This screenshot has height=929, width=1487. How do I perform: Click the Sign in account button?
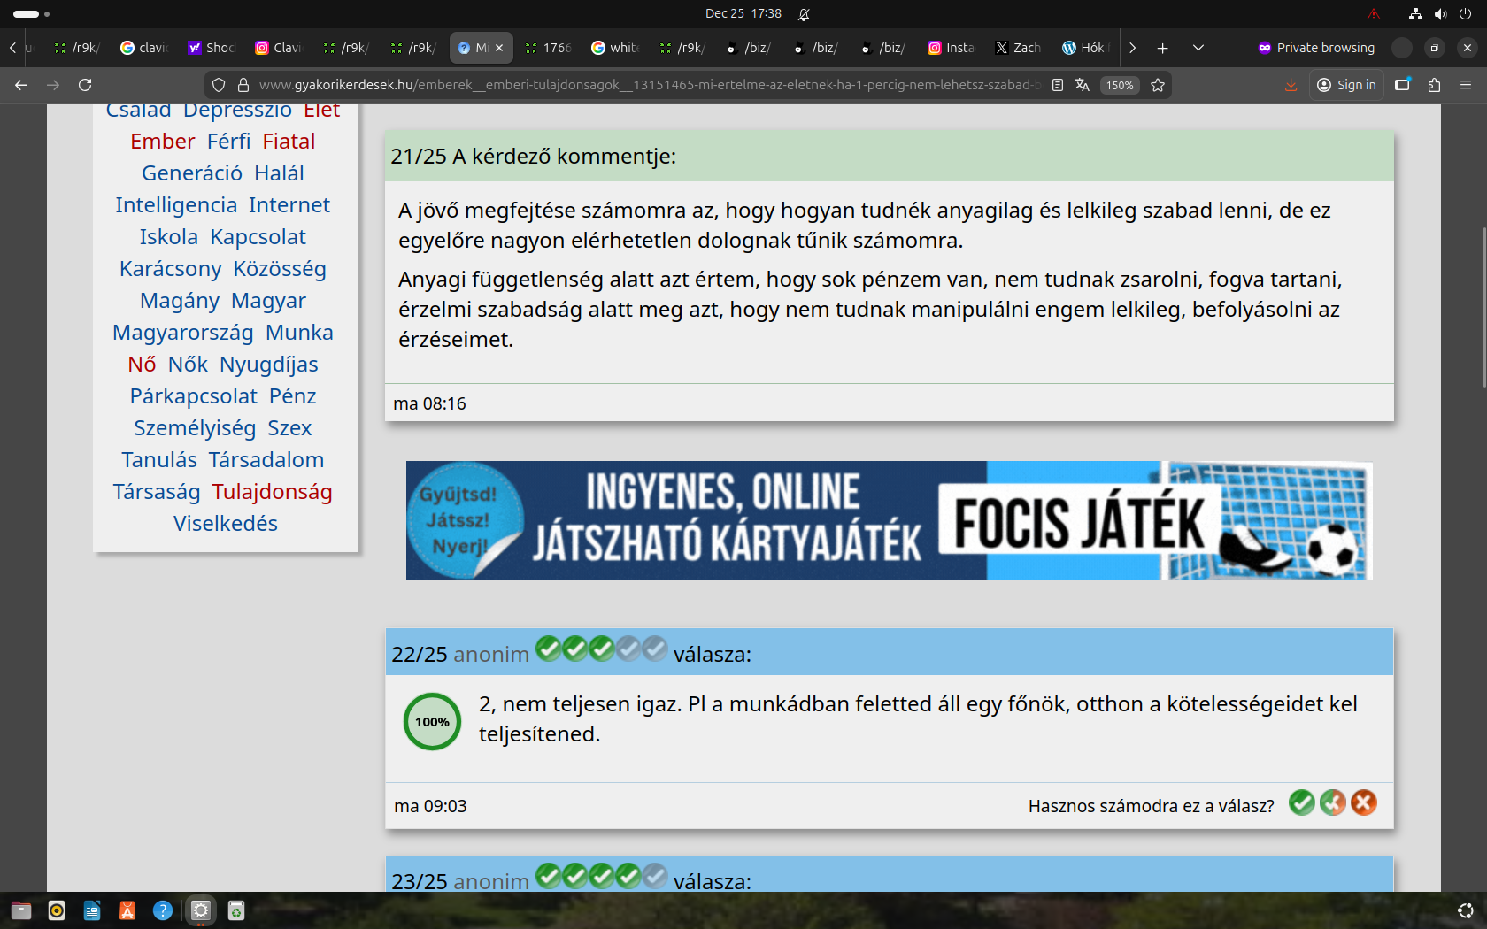1346,85
